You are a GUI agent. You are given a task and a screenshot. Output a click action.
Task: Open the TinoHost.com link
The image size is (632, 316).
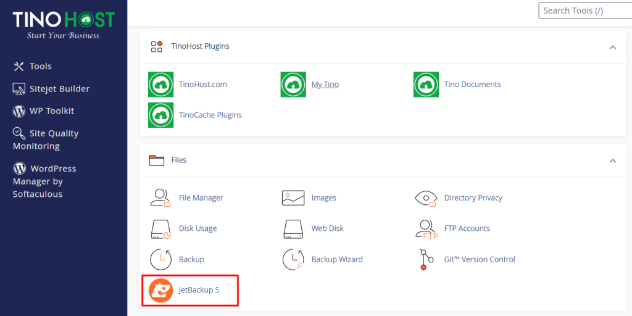coord(202,85)
